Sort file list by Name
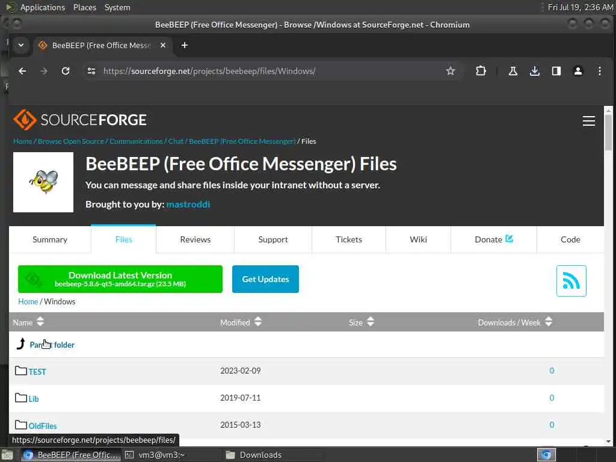Screen dimensions: 616x462 [x=28, y=322]
